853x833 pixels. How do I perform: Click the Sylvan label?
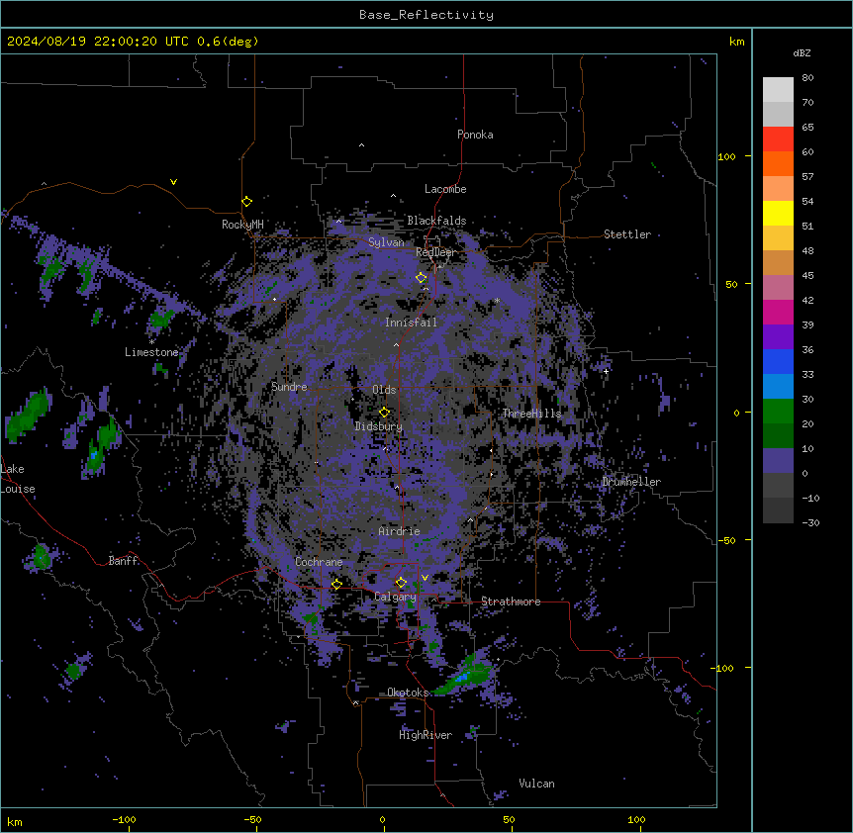[x=386, y=242]
